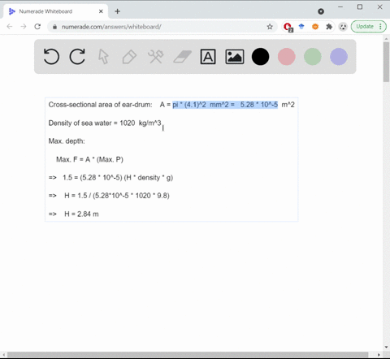View site security lock information
The height and width of the screenshot is (359, 390).
pos(54,27)
